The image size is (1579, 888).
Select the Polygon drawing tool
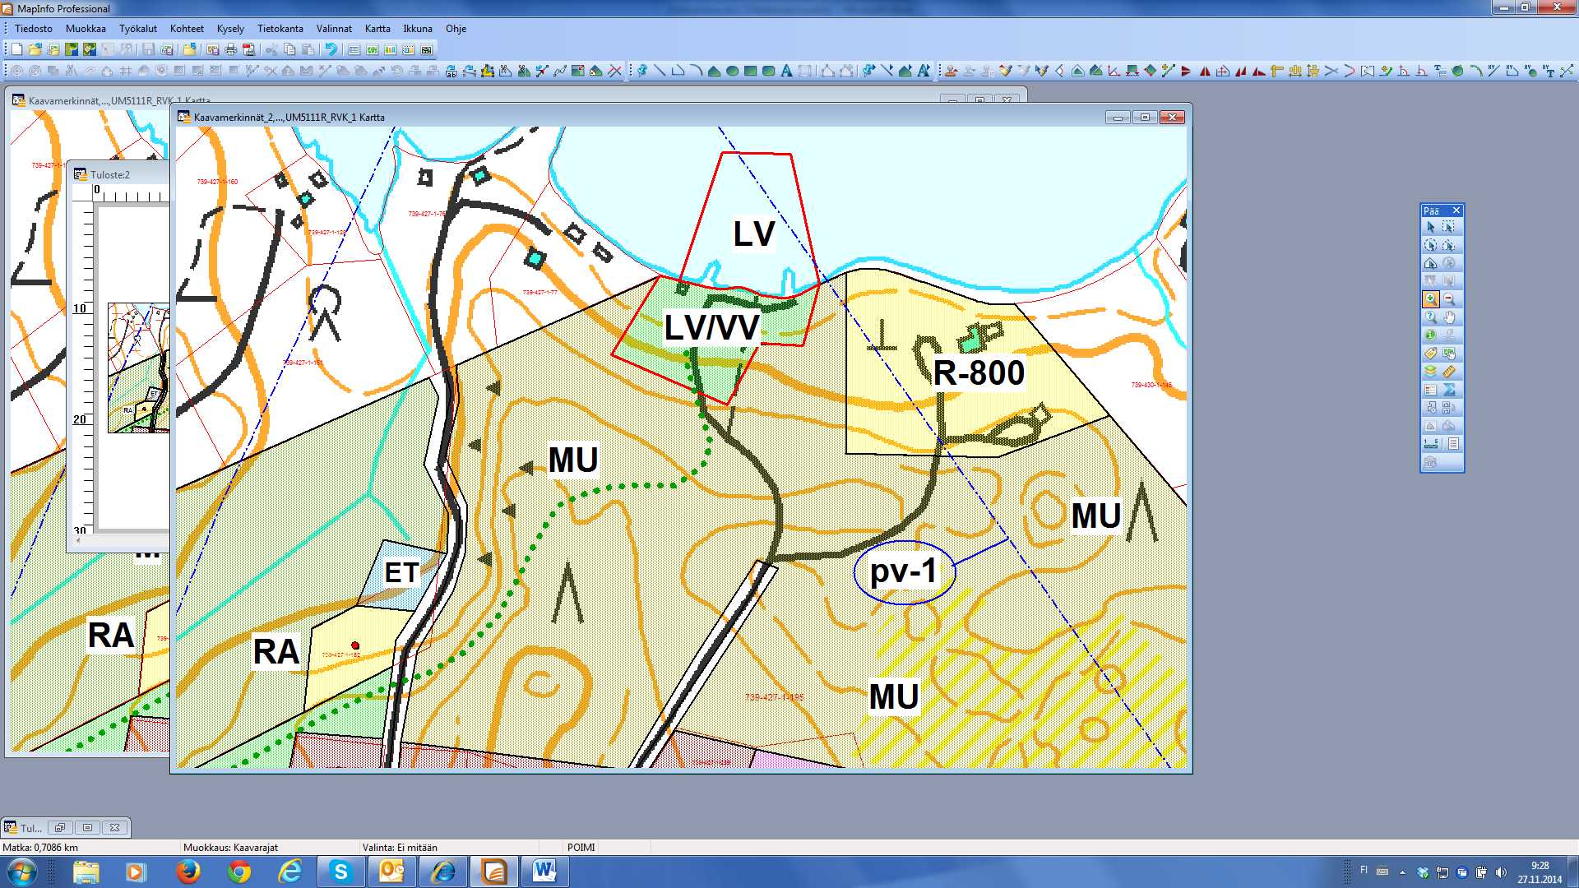714,71
